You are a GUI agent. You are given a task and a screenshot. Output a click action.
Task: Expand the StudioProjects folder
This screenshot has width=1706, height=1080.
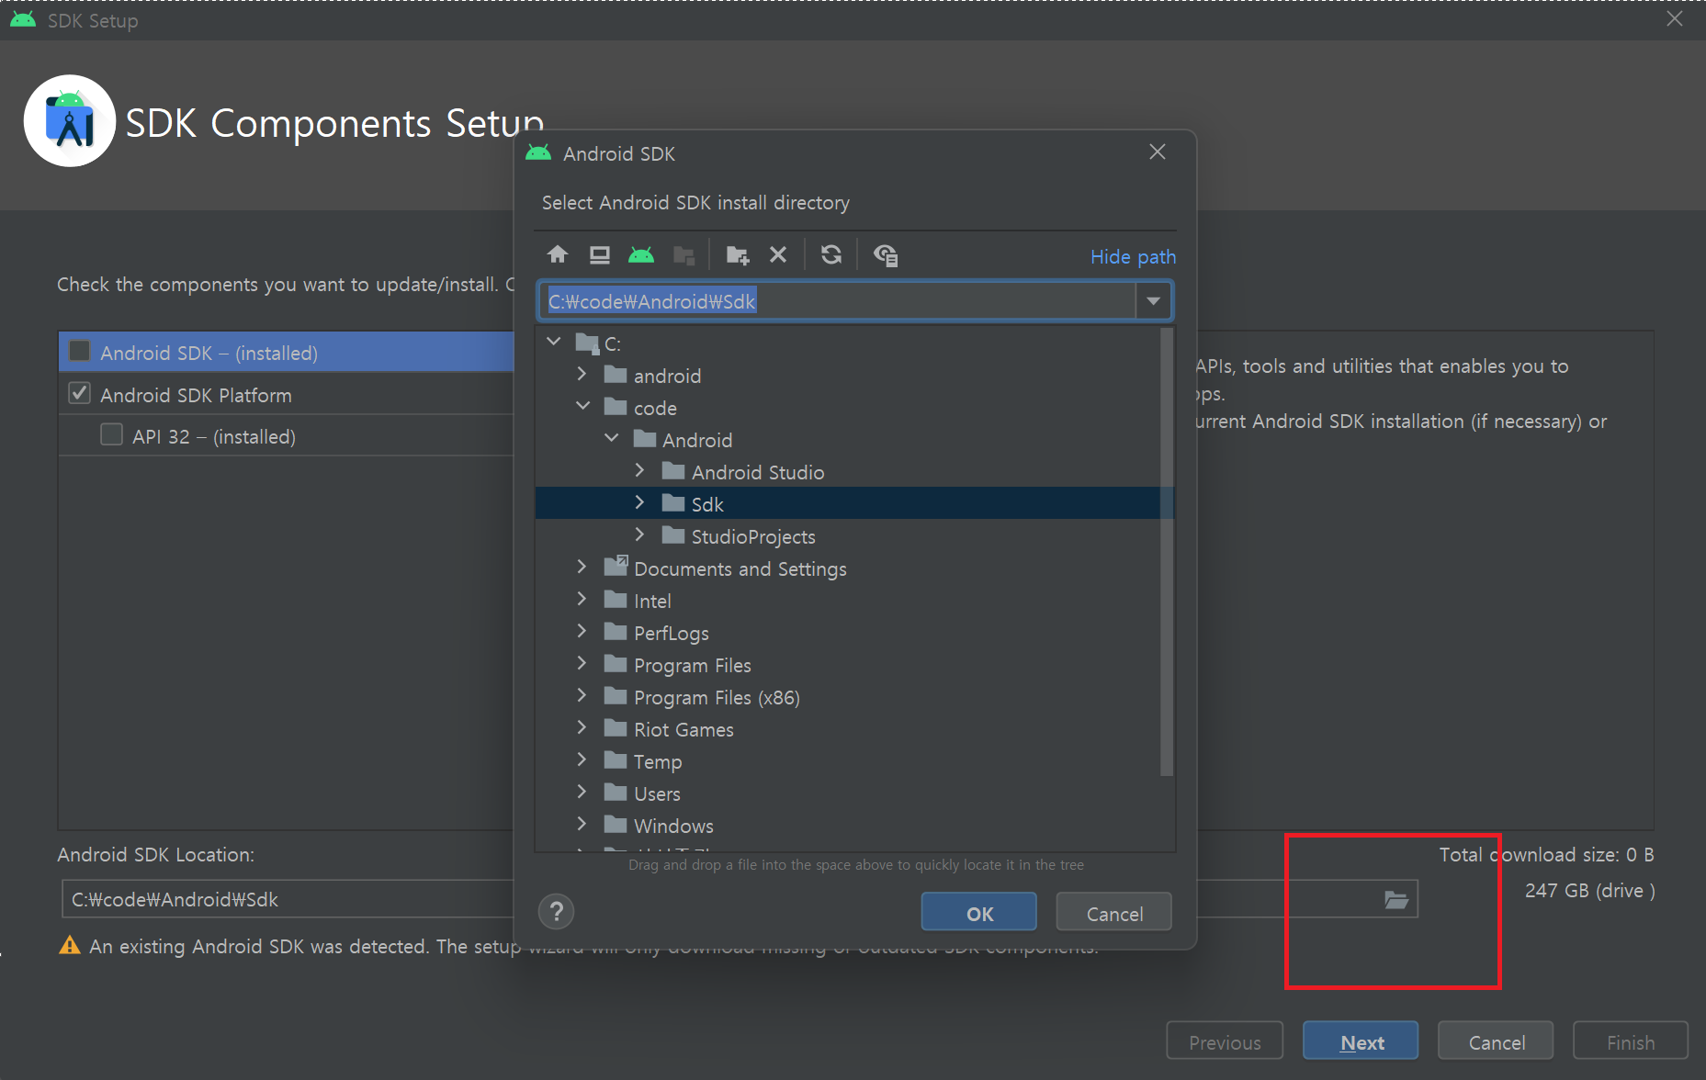tap(640, 534)
